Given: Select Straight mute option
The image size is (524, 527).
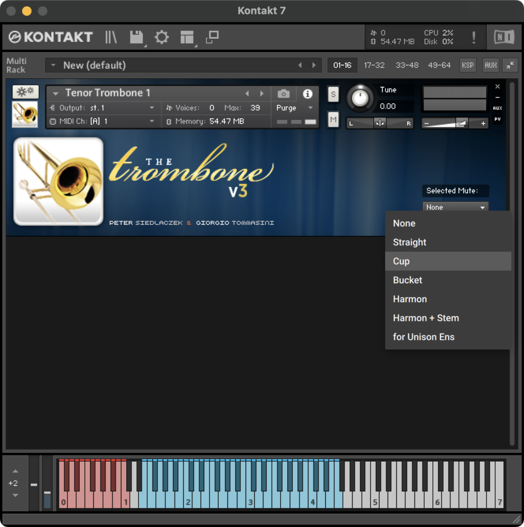Looking at the screenshot, I should pos(448,242).
